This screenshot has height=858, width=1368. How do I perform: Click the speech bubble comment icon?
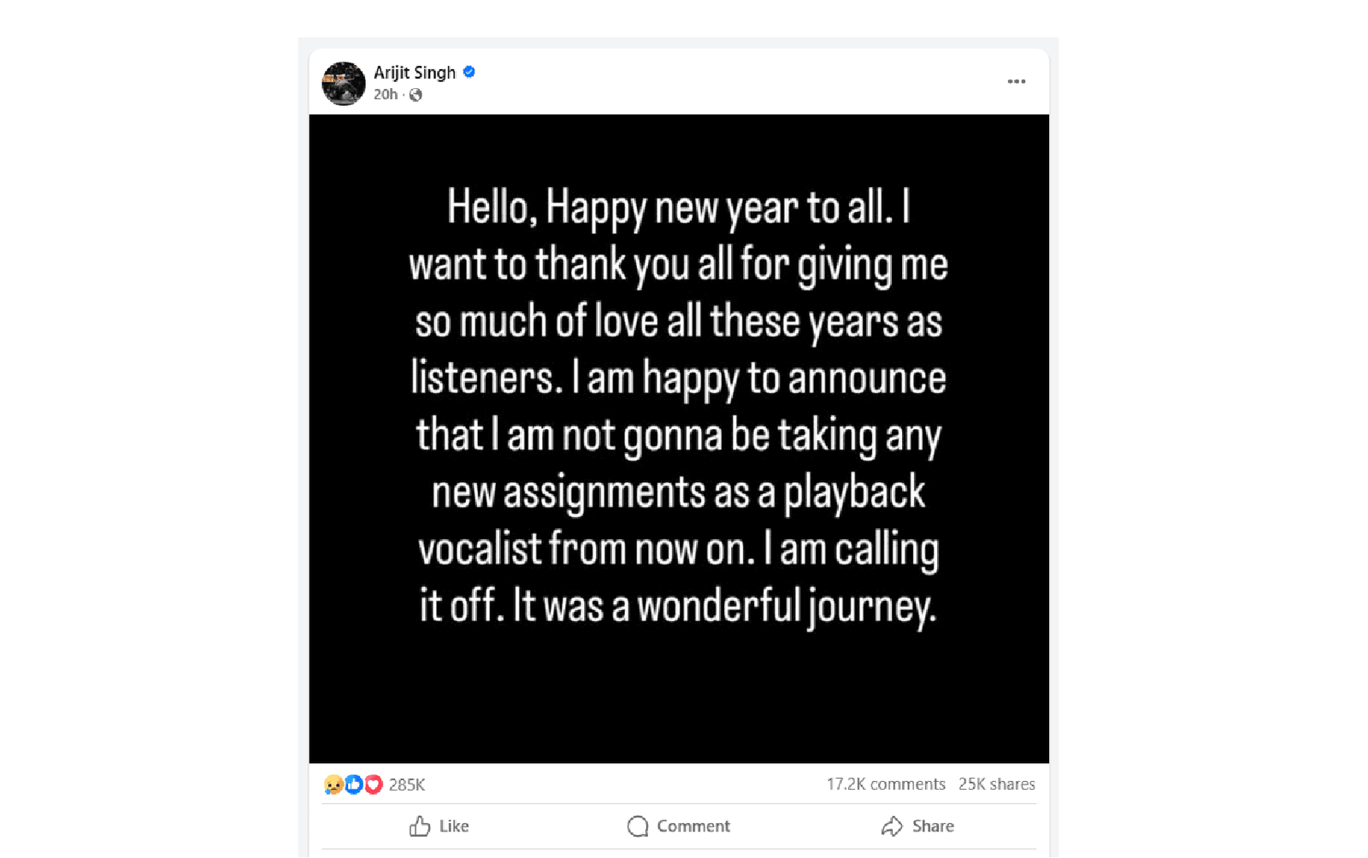(638, 826)
